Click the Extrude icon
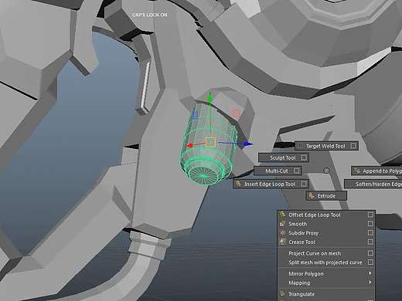 (312, 196)
